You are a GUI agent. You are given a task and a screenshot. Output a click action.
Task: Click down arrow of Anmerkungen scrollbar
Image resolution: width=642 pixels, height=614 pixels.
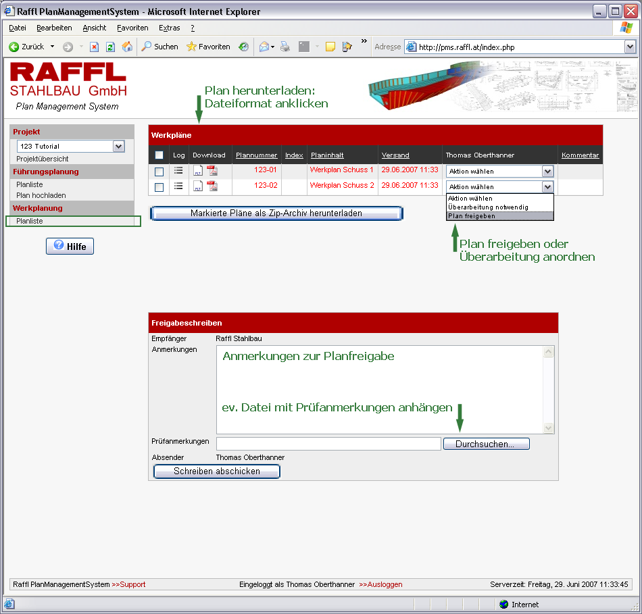(x=549, y=428)
